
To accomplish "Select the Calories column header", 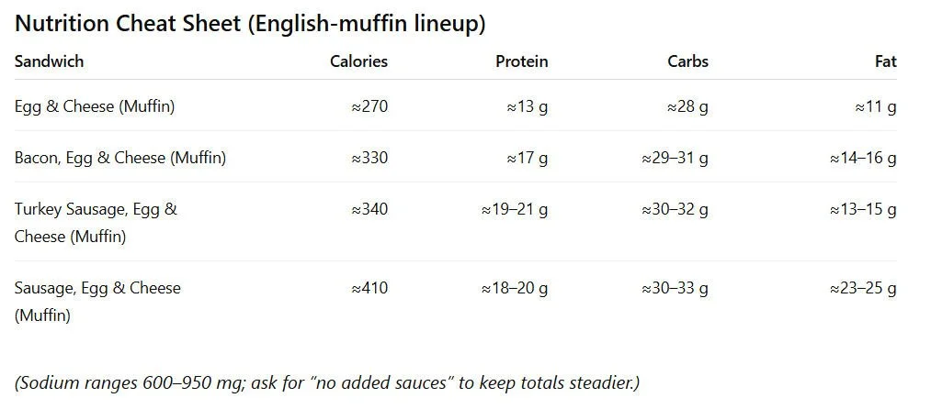I will coord(358,61).
